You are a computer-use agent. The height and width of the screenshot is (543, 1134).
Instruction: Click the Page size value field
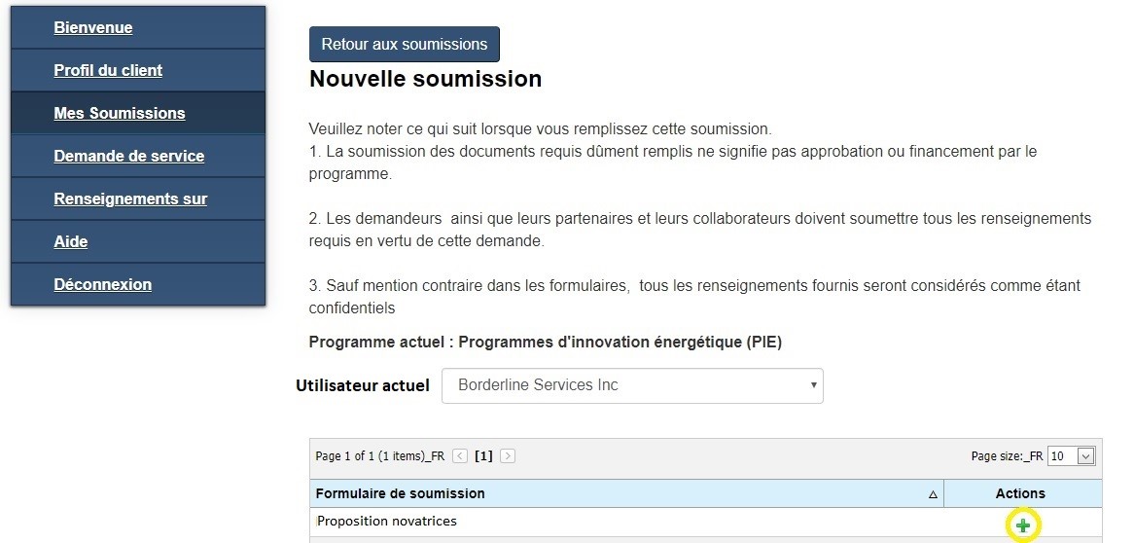coord(1063,456)
